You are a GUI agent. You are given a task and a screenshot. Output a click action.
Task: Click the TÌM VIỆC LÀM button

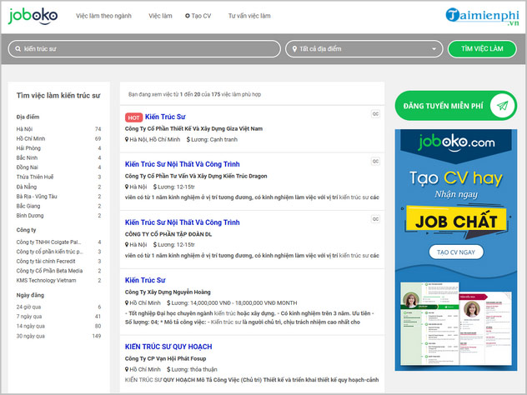click(482, 49)
